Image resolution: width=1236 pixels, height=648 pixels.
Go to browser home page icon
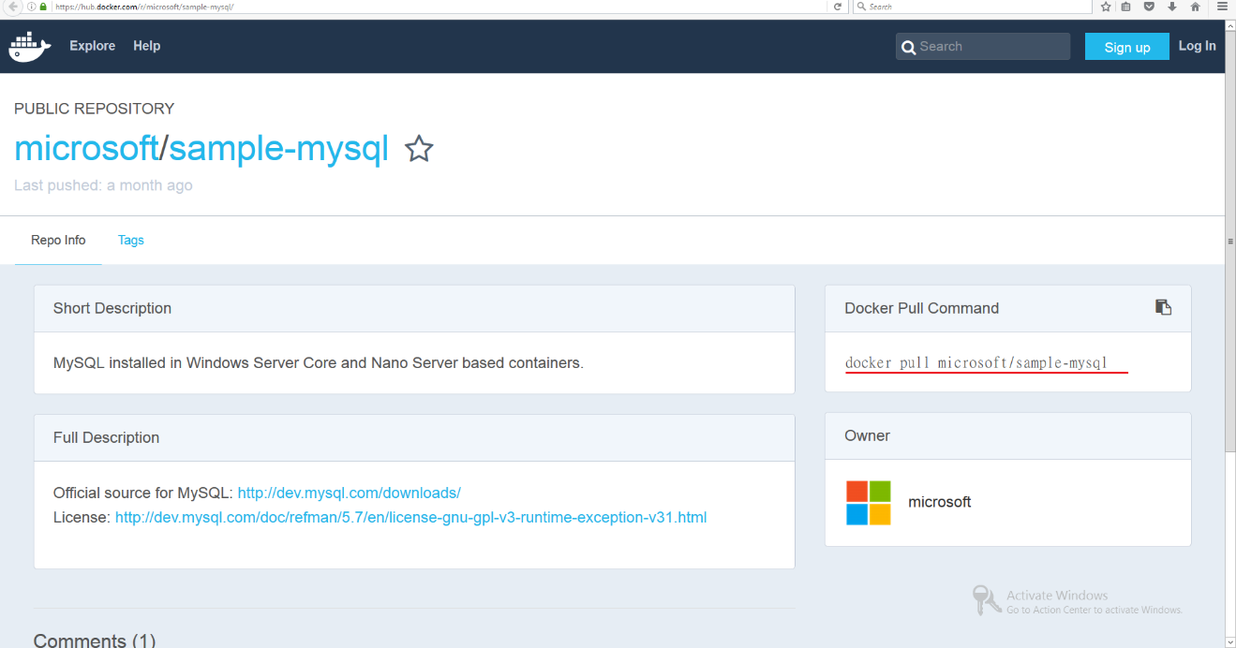coord(1195,7)
